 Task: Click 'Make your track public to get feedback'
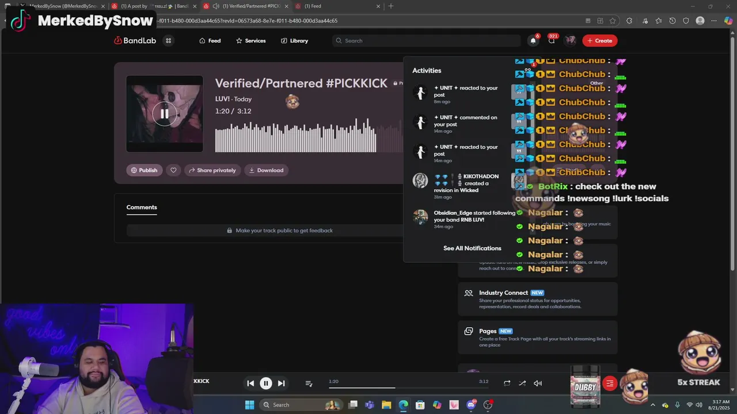point(279,231)
